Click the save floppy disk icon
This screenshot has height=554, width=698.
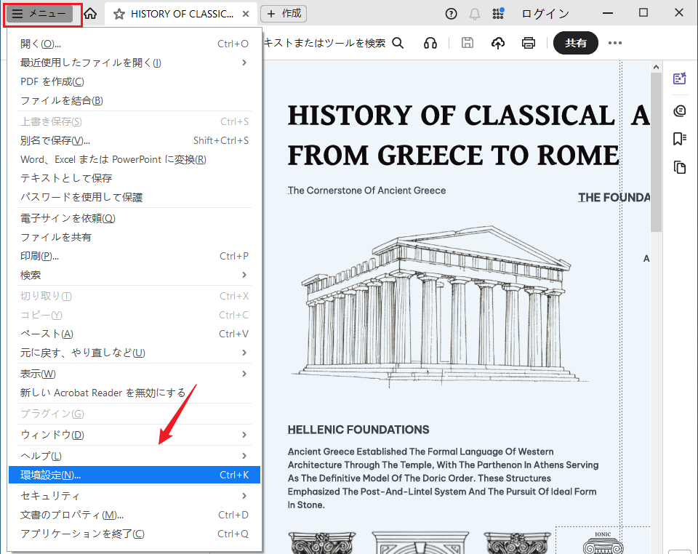click(468, 43)
